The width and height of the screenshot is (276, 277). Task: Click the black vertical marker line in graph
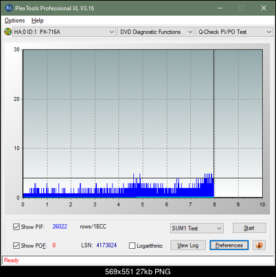click(x=214, y=123)
